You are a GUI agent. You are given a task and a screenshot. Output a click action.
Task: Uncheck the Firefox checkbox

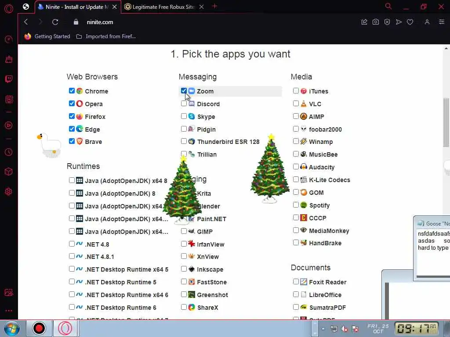click(72, 116)
